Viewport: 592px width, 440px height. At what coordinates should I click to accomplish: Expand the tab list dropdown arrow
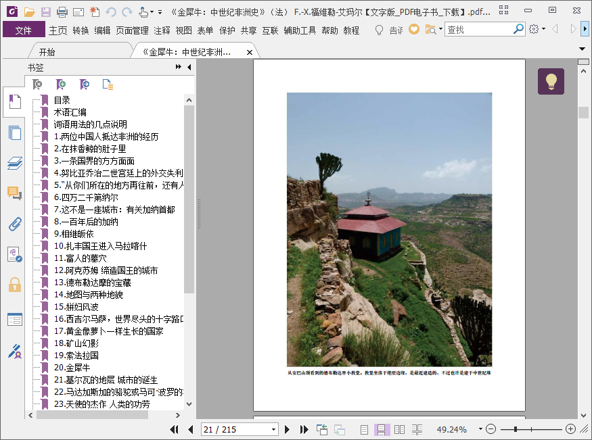(582, 49)
